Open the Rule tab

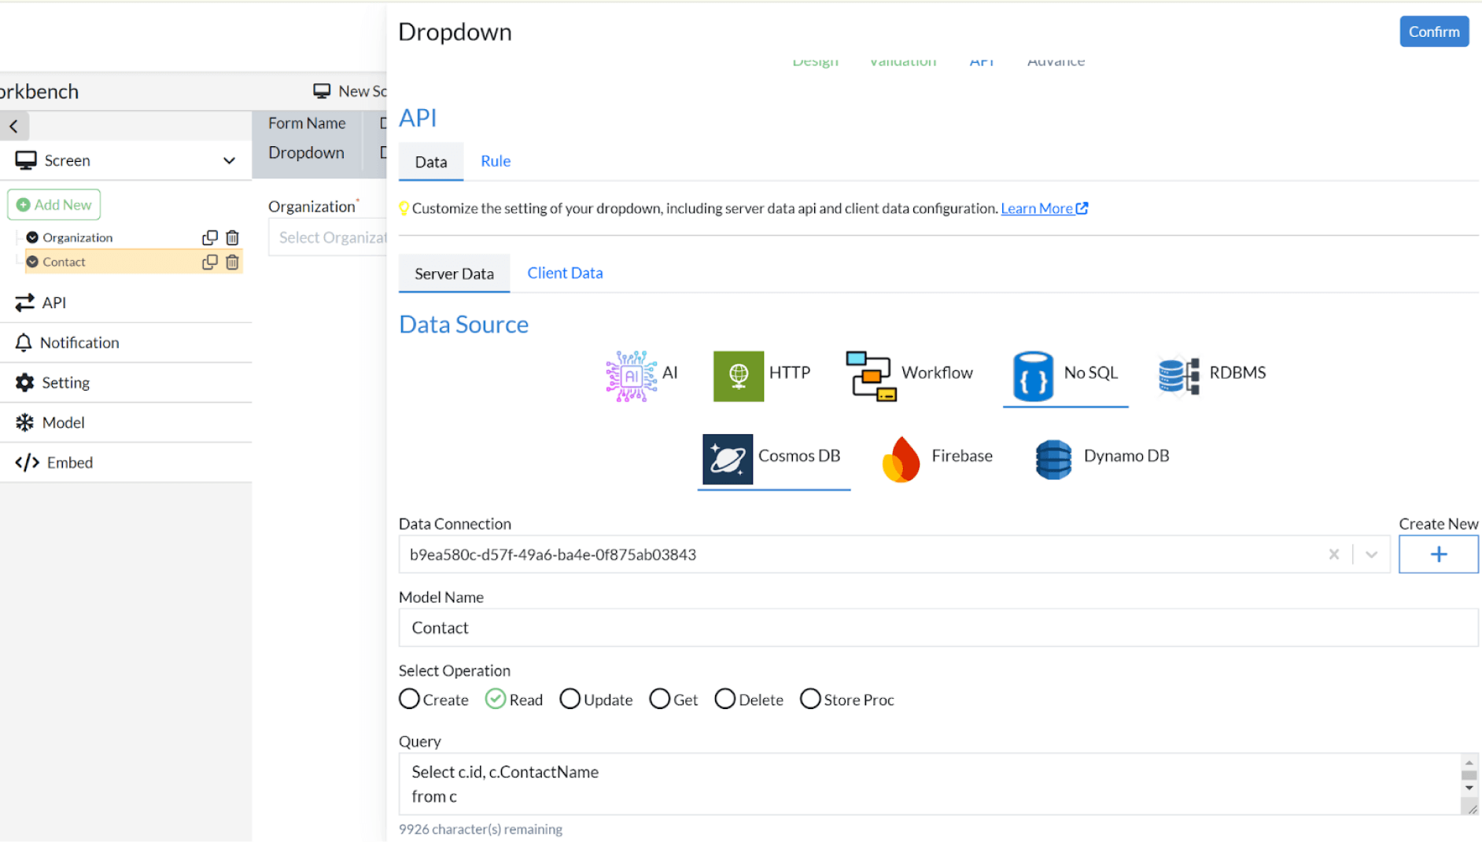[495, 161]
